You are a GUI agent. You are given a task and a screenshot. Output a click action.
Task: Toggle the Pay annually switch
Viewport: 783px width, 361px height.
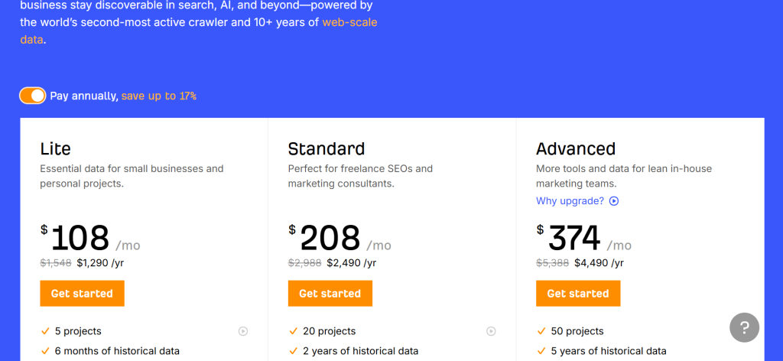click(x=33, y=96)
